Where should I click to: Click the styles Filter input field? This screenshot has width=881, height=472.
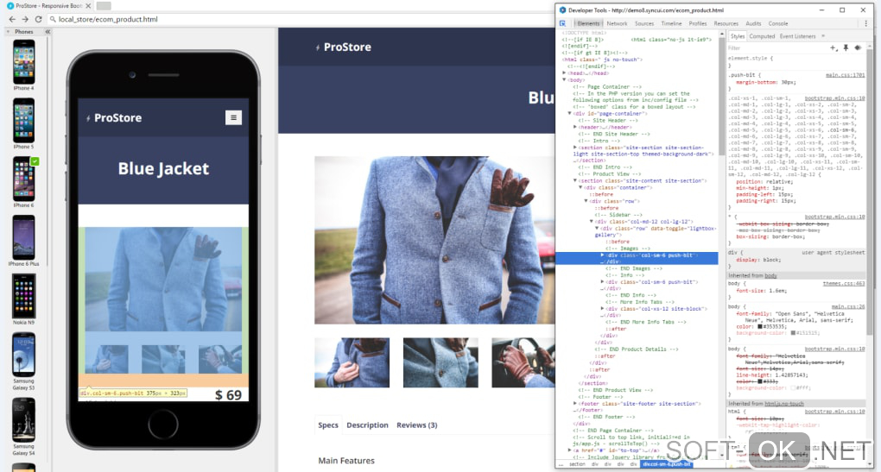click(x=776, y=48)
